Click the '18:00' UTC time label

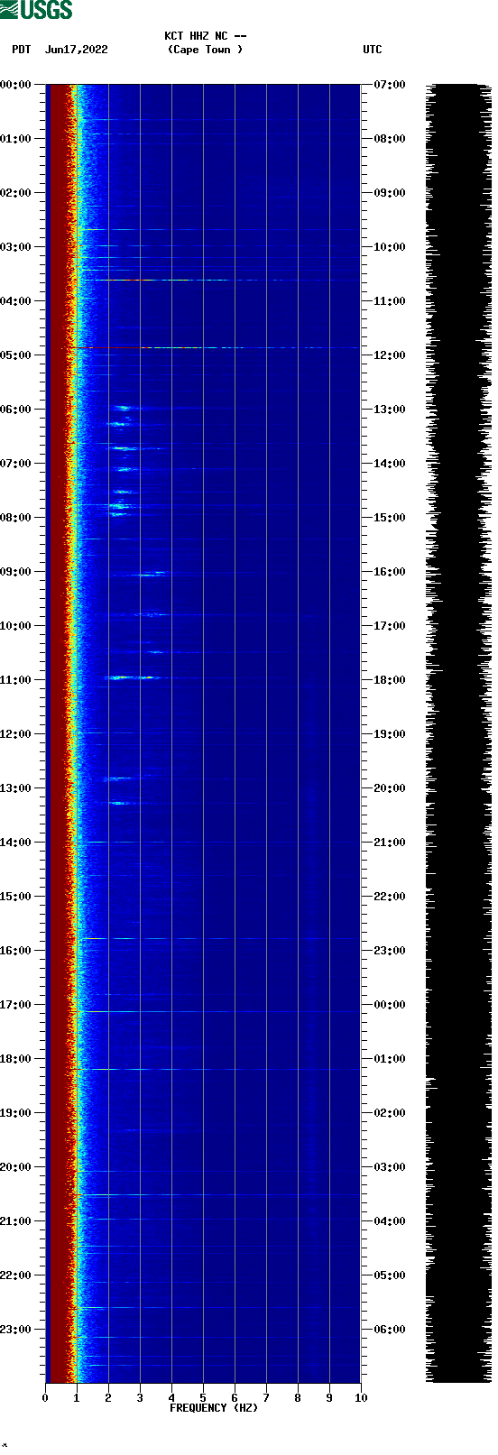point(390,680)
